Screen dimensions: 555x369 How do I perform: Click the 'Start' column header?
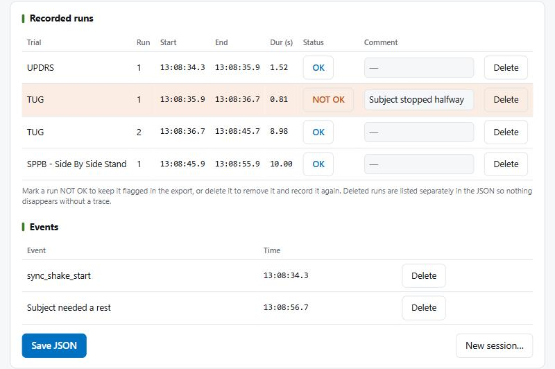[168, 42]
